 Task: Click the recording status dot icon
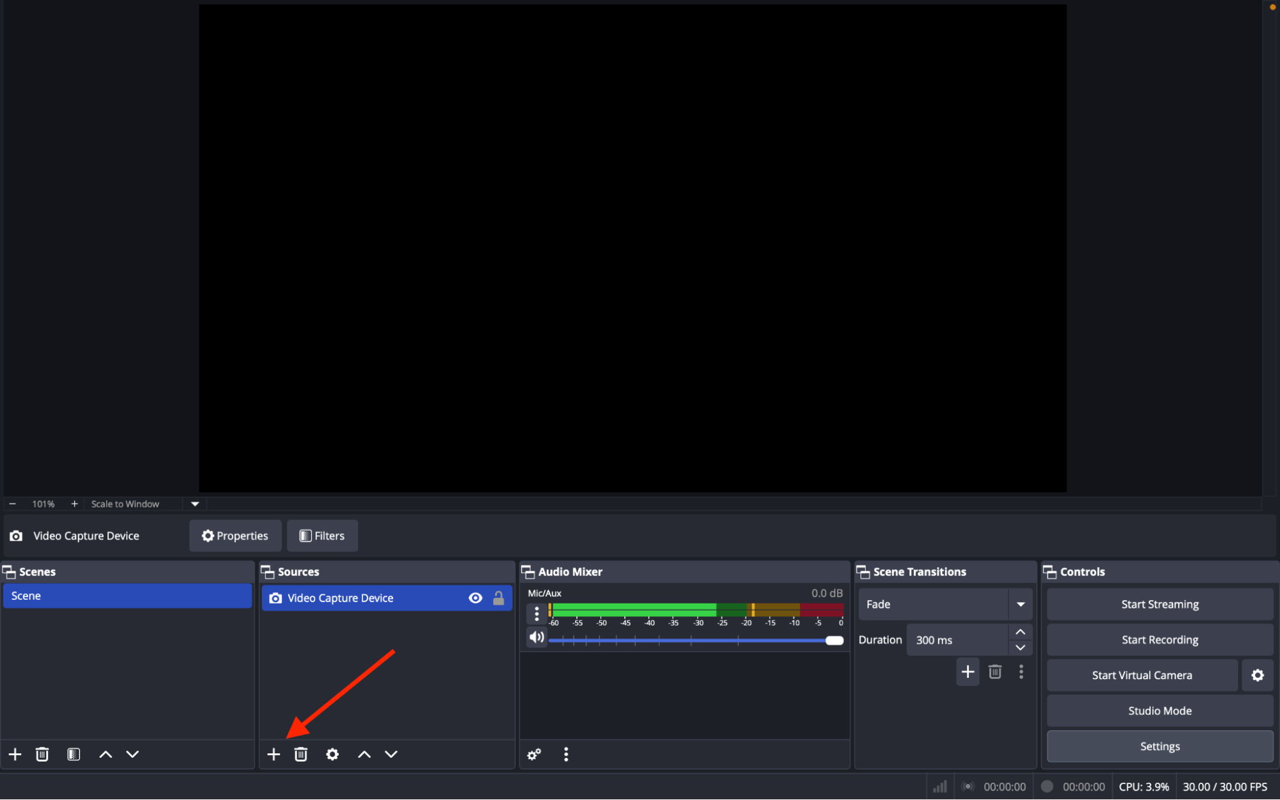1048,787
